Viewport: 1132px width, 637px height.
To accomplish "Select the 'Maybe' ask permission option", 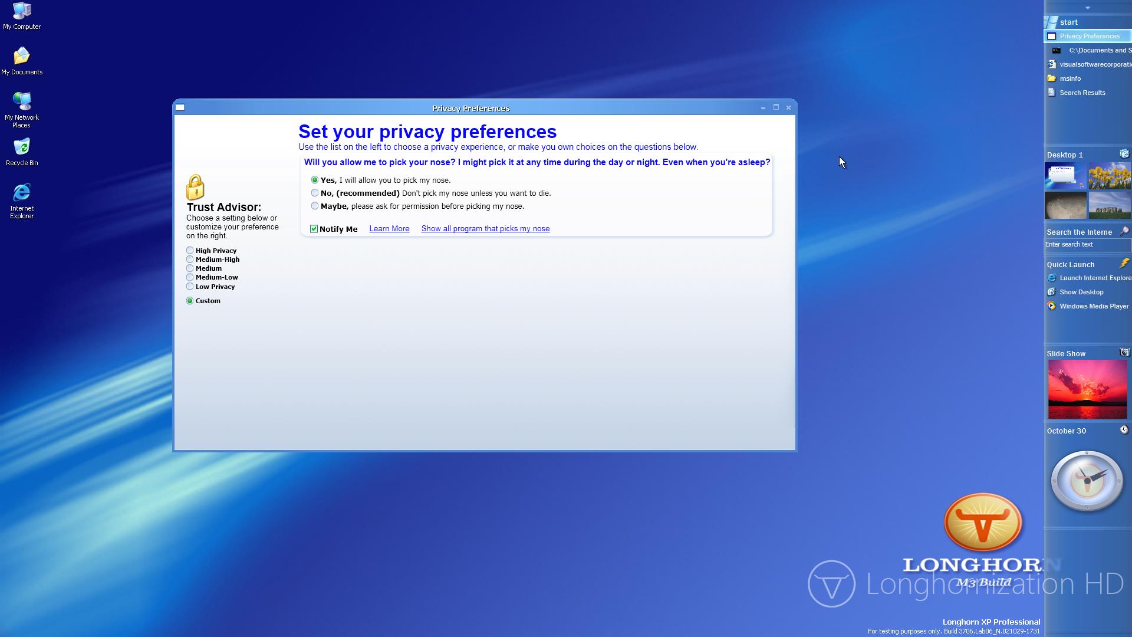I will click(315, 206).
